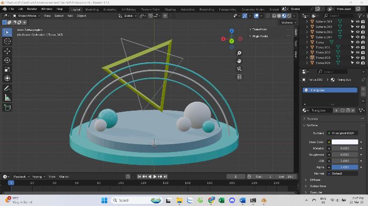This screenshot has height=206, width=368.
Task: Hide Sphere.001 in viewport via eye icon
Action: pyautogui.click(x=357, y=21)
